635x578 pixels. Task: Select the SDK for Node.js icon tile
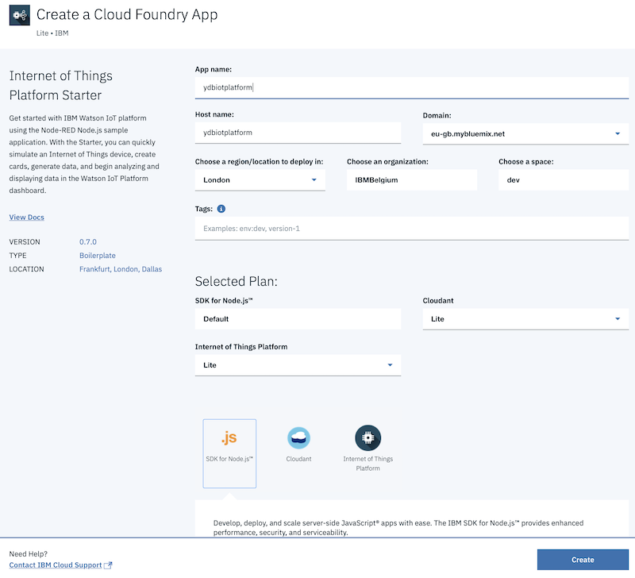click(x=229, y=453)
